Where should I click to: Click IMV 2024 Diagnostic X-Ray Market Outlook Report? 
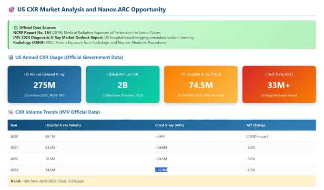(58, 38)
